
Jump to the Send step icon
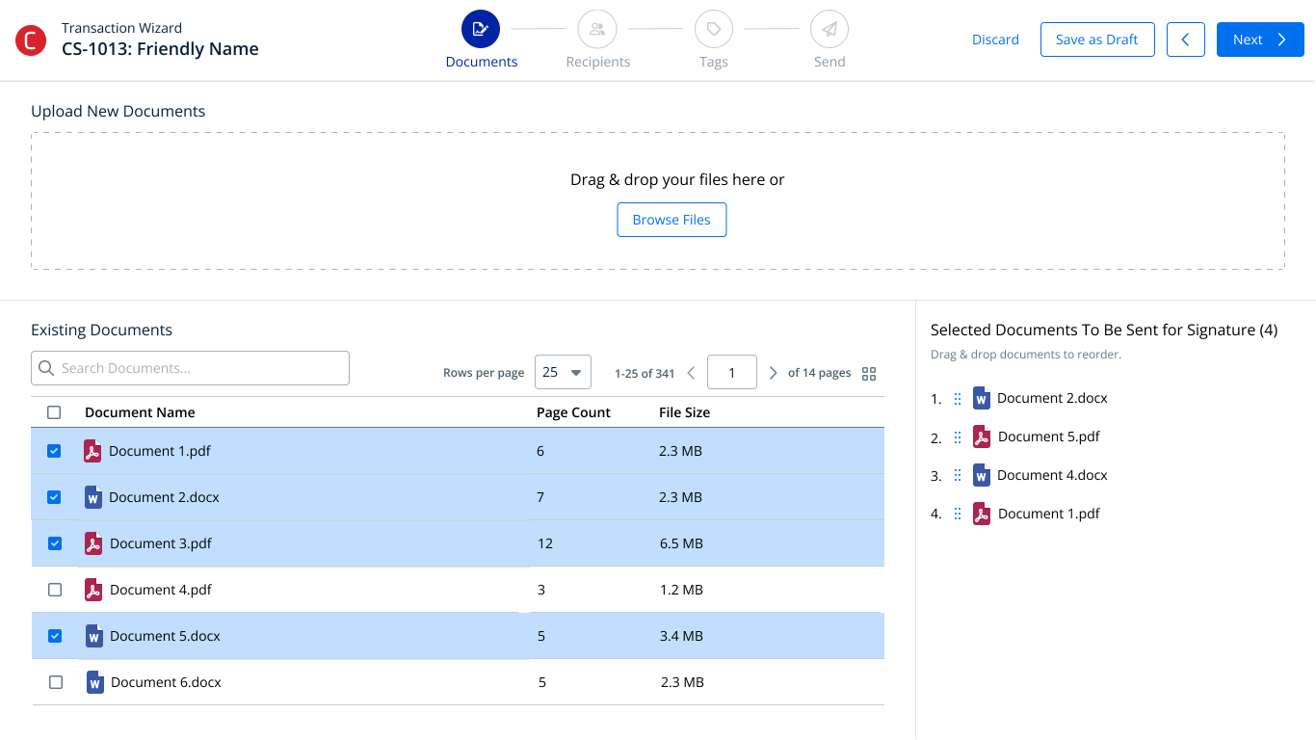click(x=829, y=29)
